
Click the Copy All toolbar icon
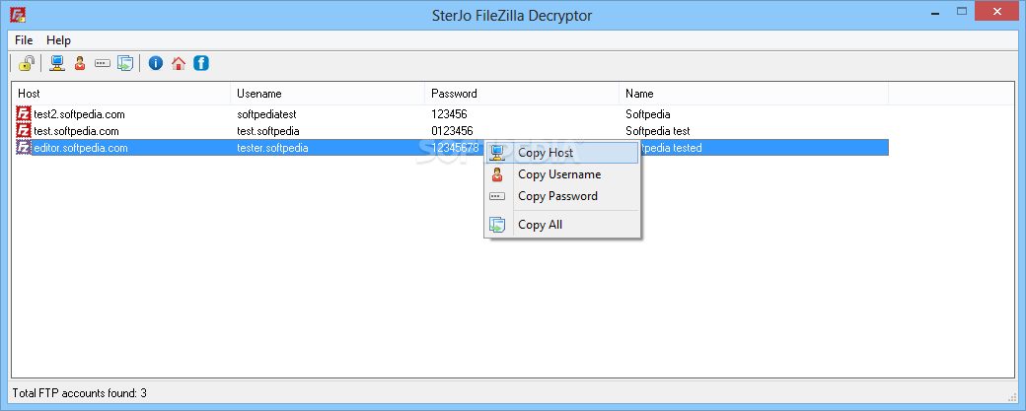(x=125, y=63)
